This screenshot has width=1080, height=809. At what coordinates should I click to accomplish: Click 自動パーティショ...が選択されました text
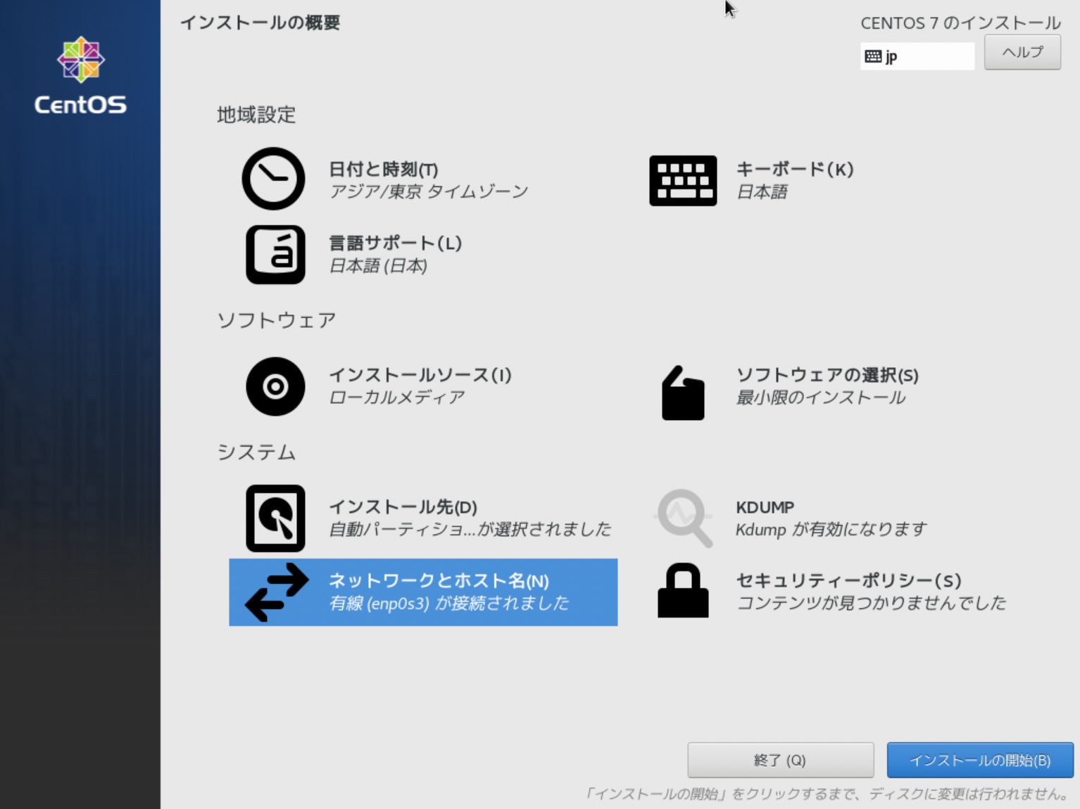pos(470,529)
